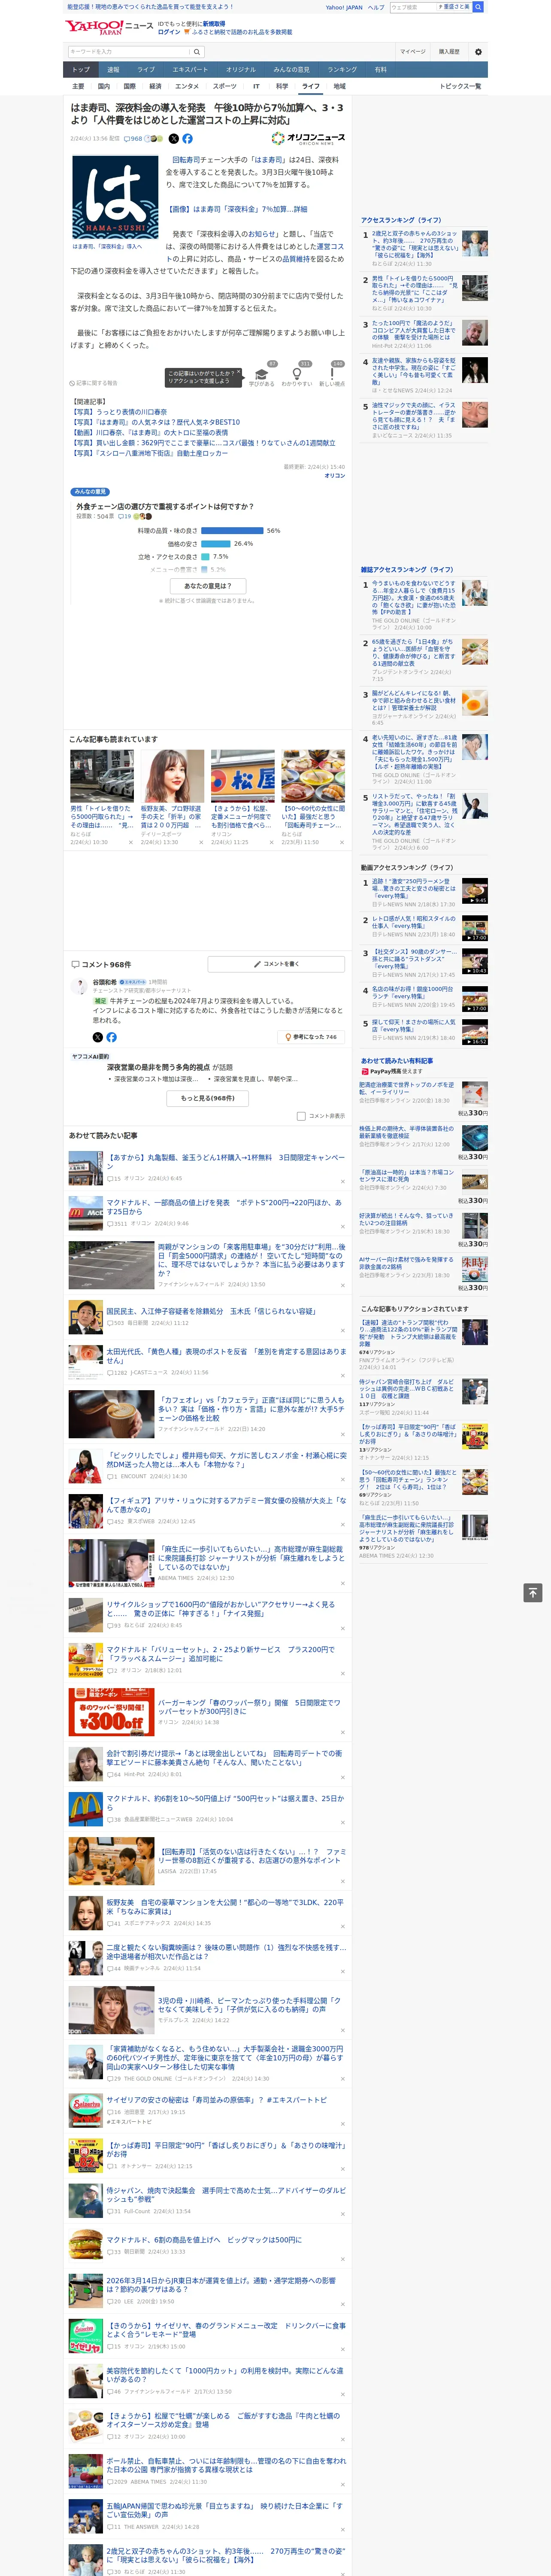Open the サイゼリヤの安さの秘密 article

pyautogui.click(x=217, y=2100)
